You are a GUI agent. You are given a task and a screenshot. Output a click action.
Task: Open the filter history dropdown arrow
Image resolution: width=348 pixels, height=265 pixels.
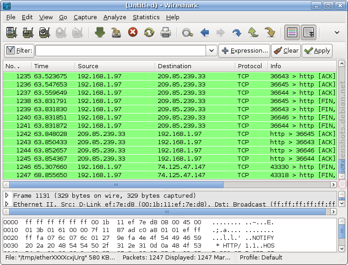click(212, 51)
